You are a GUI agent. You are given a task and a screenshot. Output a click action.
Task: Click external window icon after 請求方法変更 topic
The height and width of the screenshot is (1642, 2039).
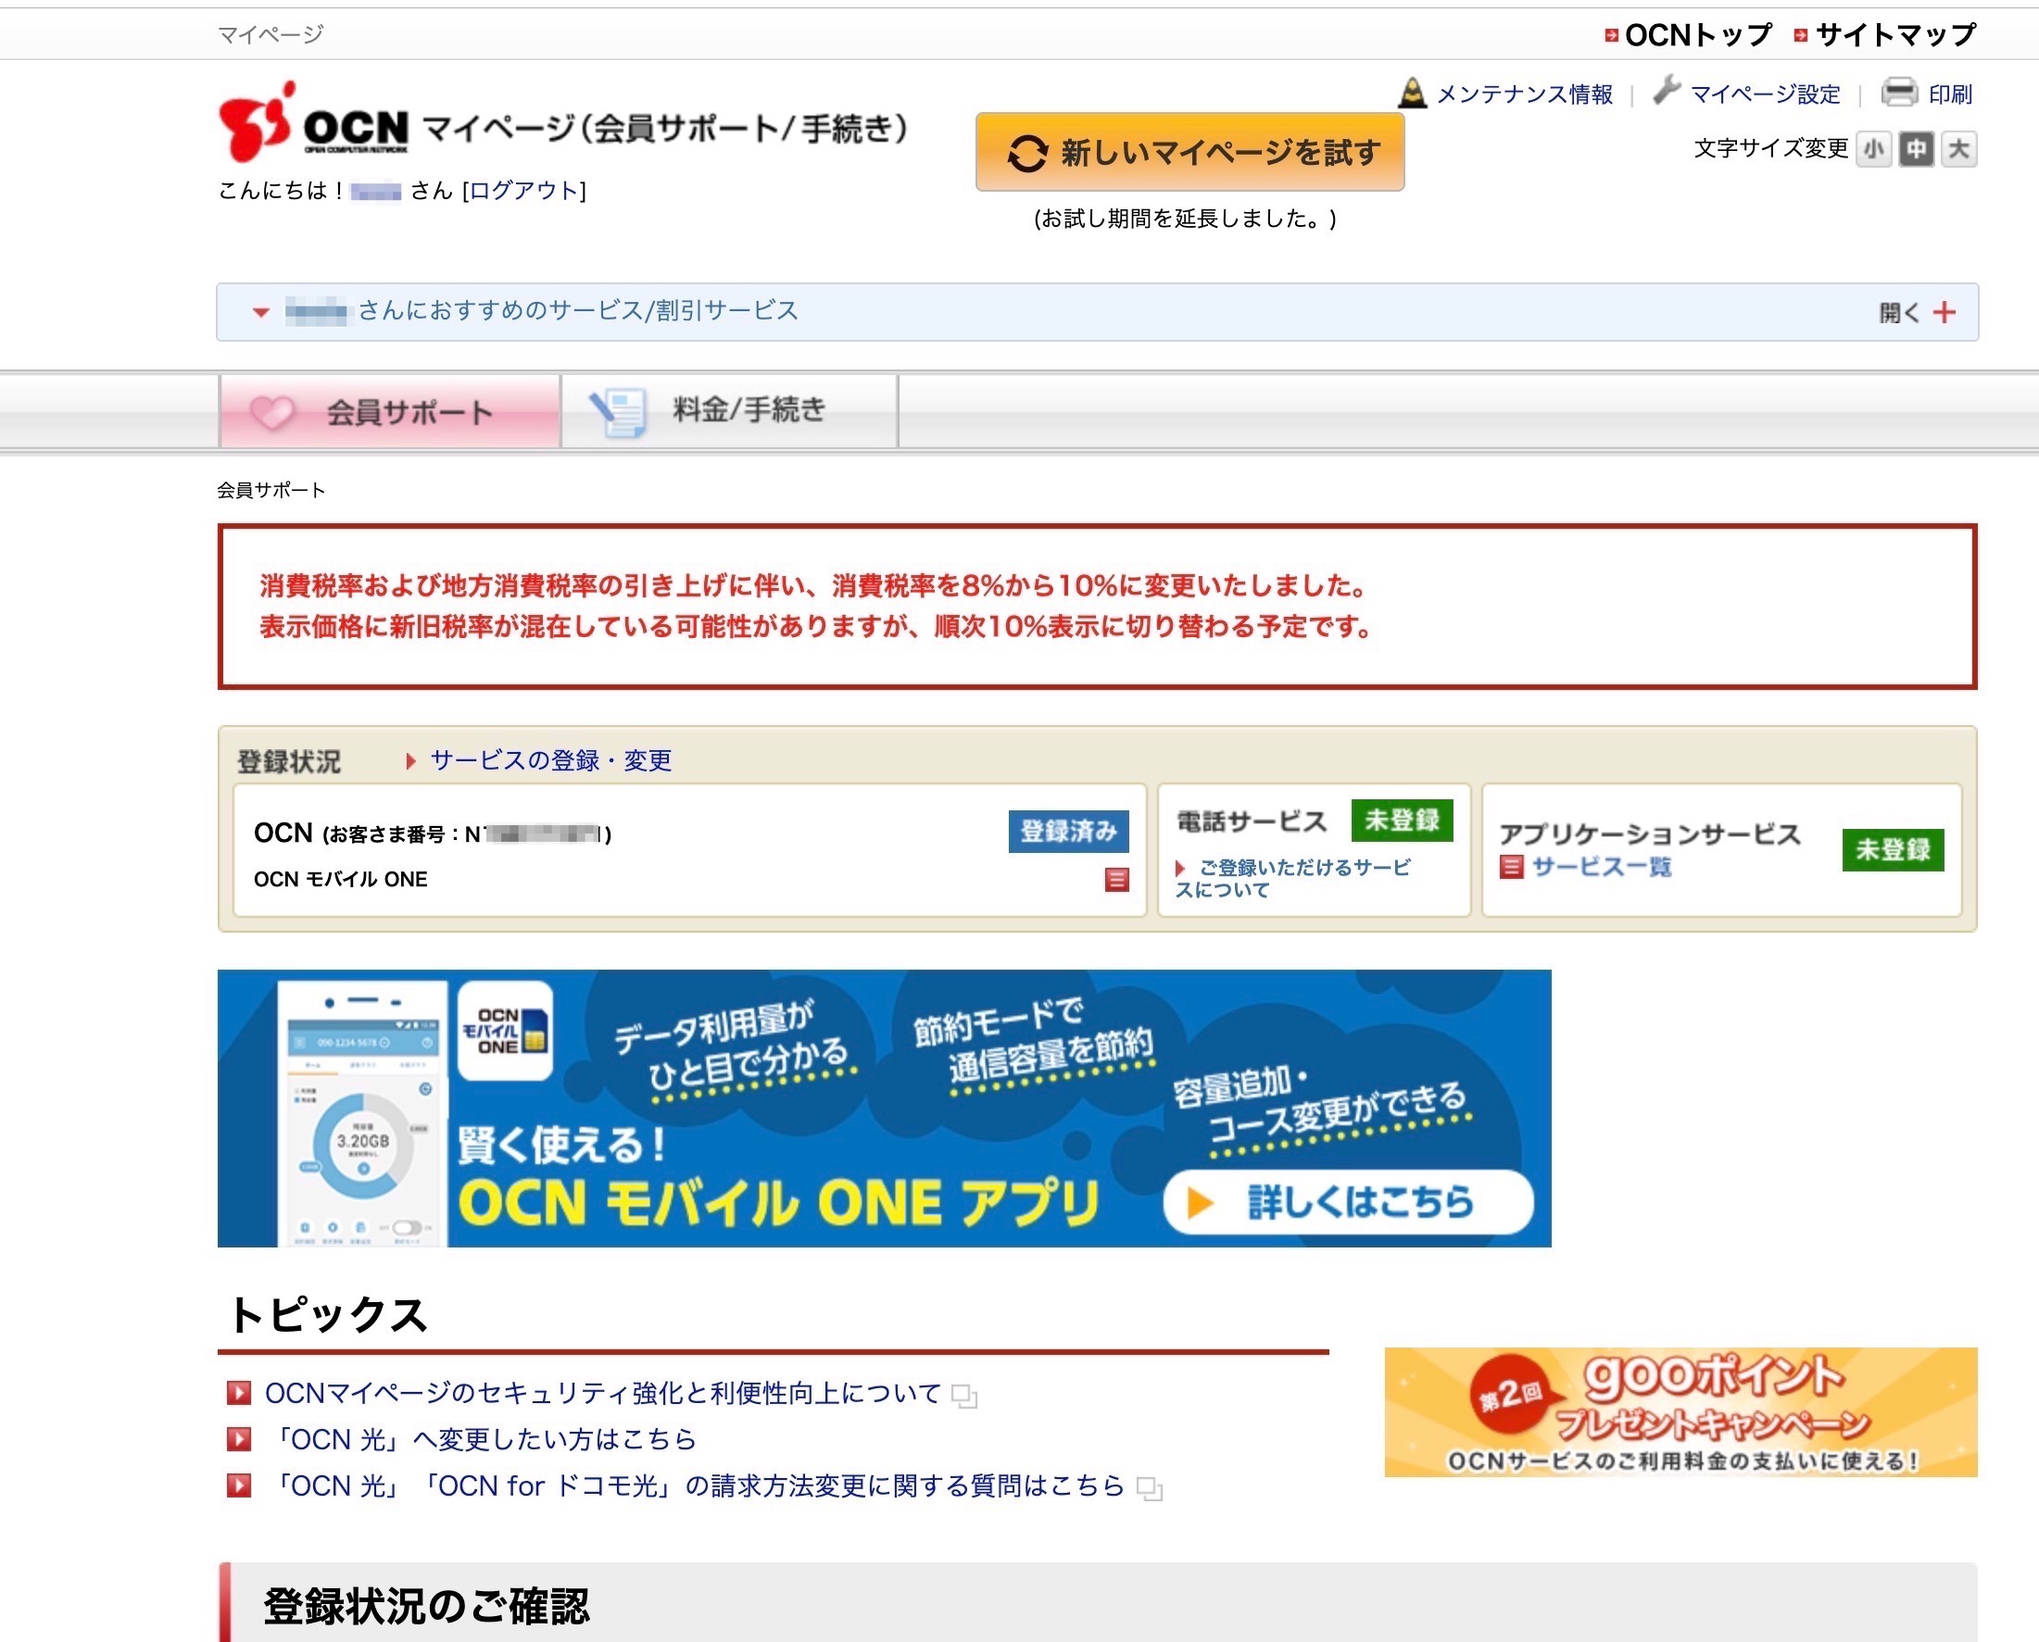1150,1489
